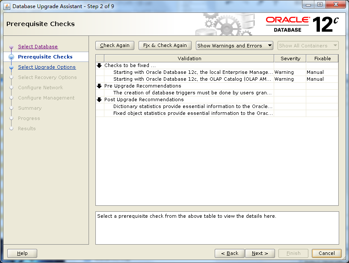Screen dimensions: 349x263
Task: Click the Java icon in title bar
Action: (7, 6)
